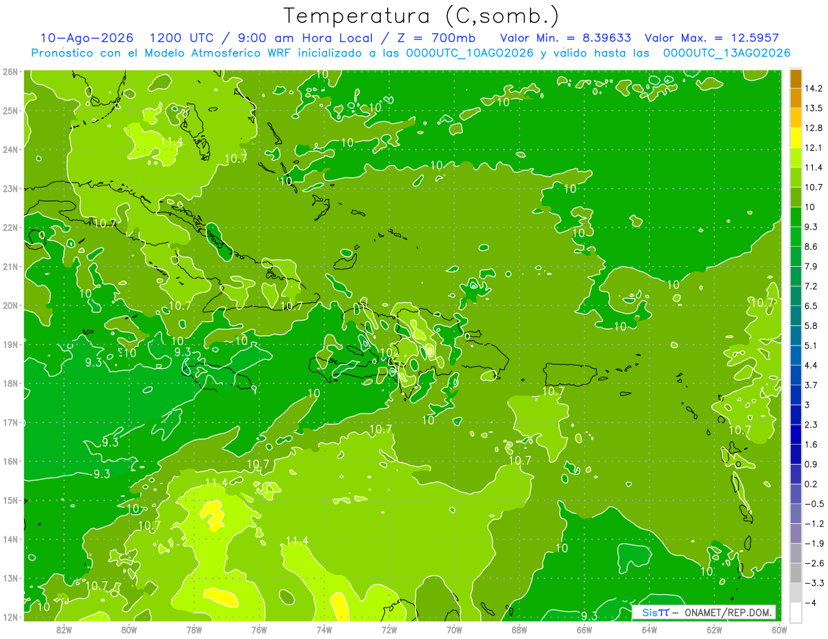The width and height of the screenshot is (828, 639).
Task: Click the '12N' latitude axis label
Action: tap(10, 617)
